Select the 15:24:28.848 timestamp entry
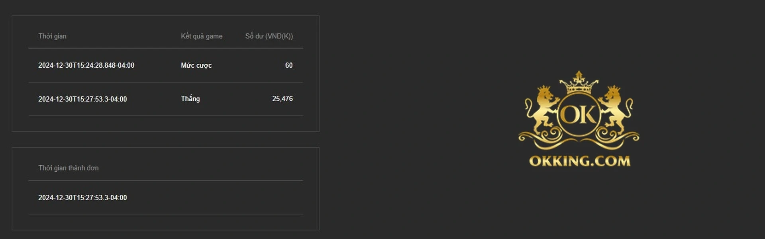Screen dimensions: 765x239 [86, 65]
